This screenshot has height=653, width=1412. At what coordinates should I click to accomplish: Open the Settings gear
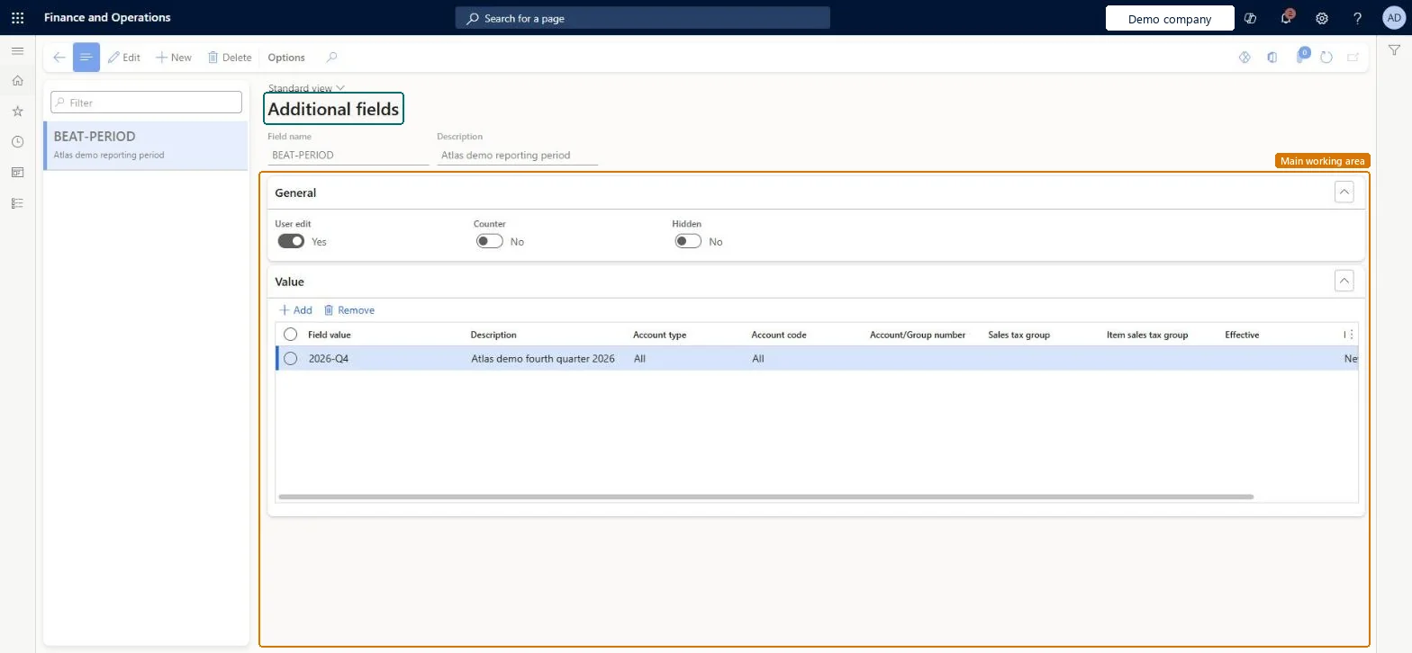click(1322, 18)
